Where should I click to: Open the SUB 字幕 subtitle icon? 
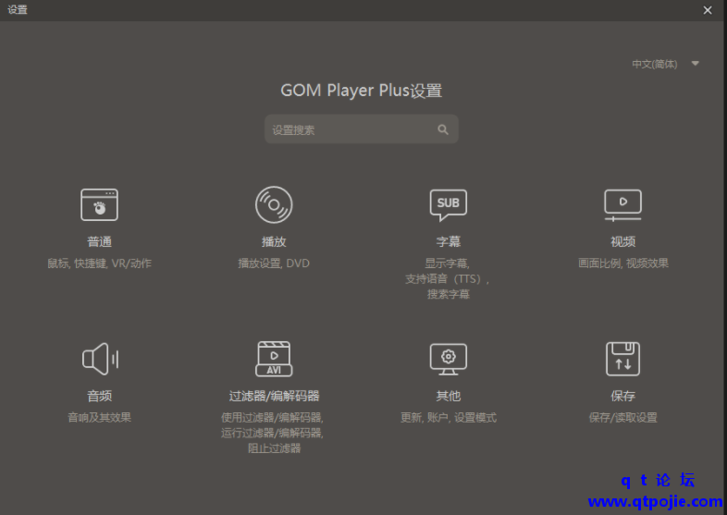[448, 204]
